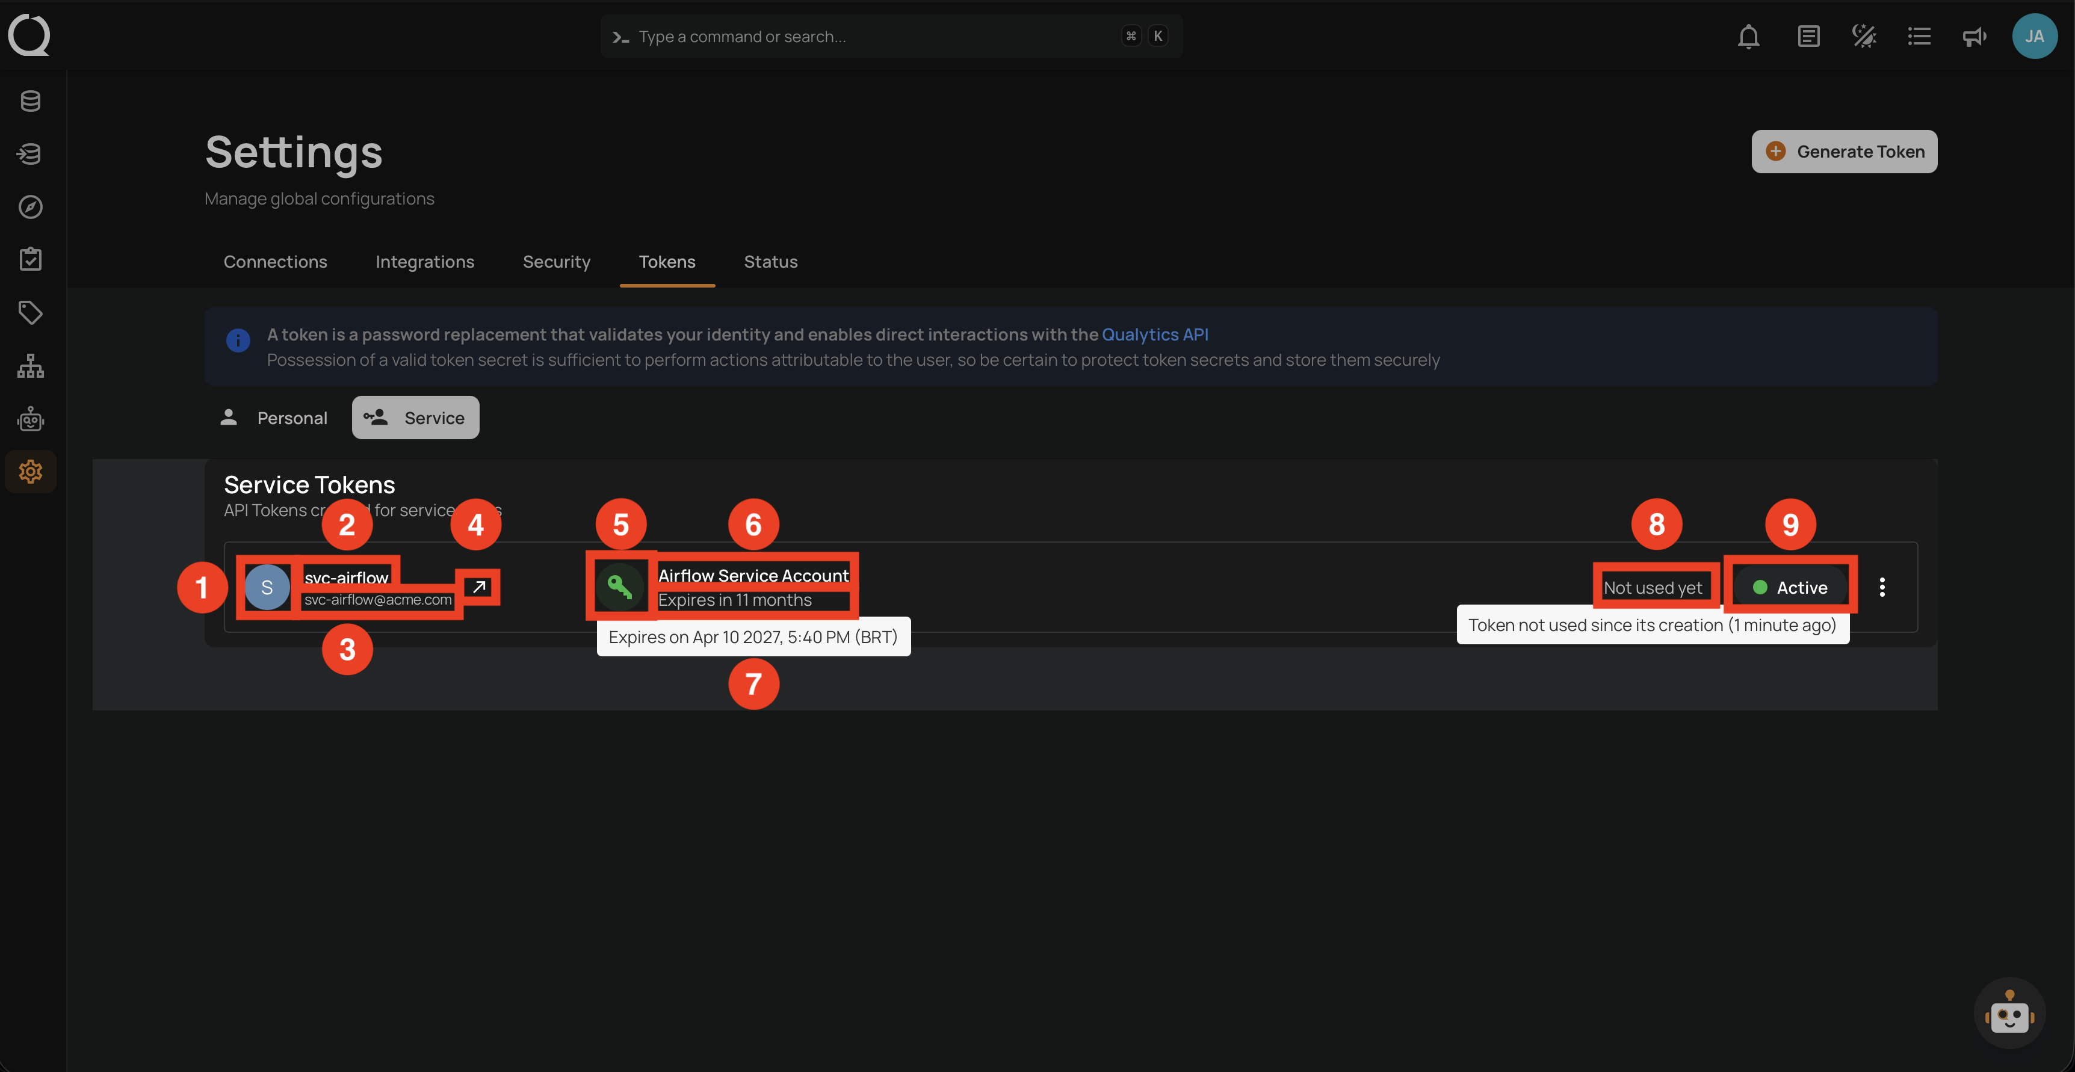
Task: Open the Settings gear icon
Action: pos(31,471)
